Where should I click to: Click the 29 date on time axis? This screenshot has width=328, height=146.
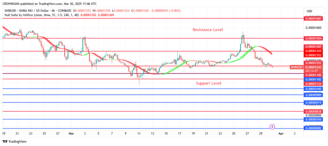[x=261, y=133]
